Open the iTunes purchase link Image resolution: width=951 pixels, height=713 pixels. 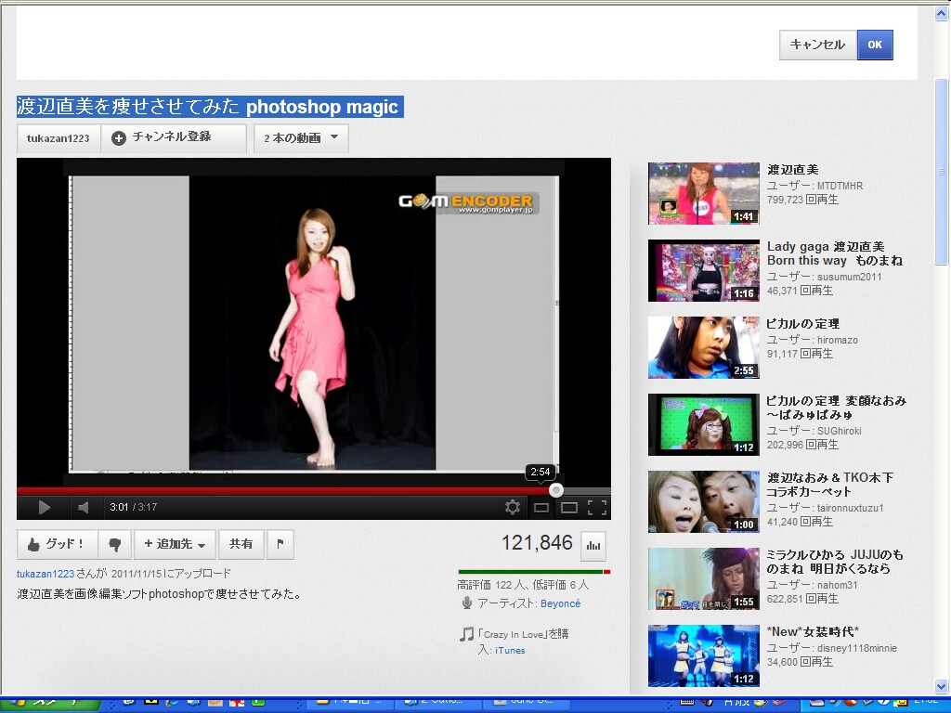tap(510, 650)
